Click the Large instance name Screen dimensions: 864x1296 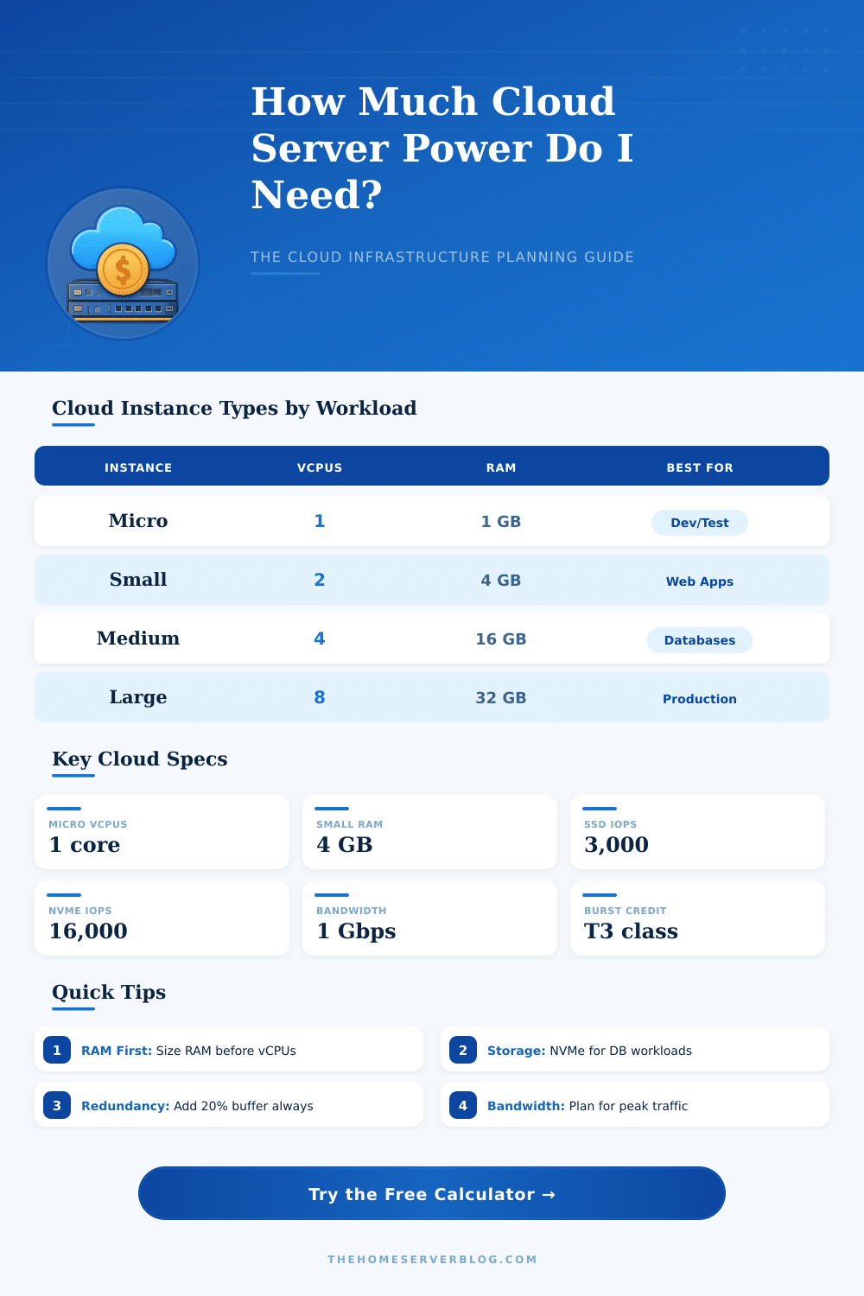tap(138, 697)
